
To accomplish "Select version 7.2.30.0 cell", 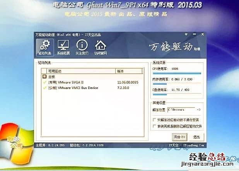I will 123,88.
